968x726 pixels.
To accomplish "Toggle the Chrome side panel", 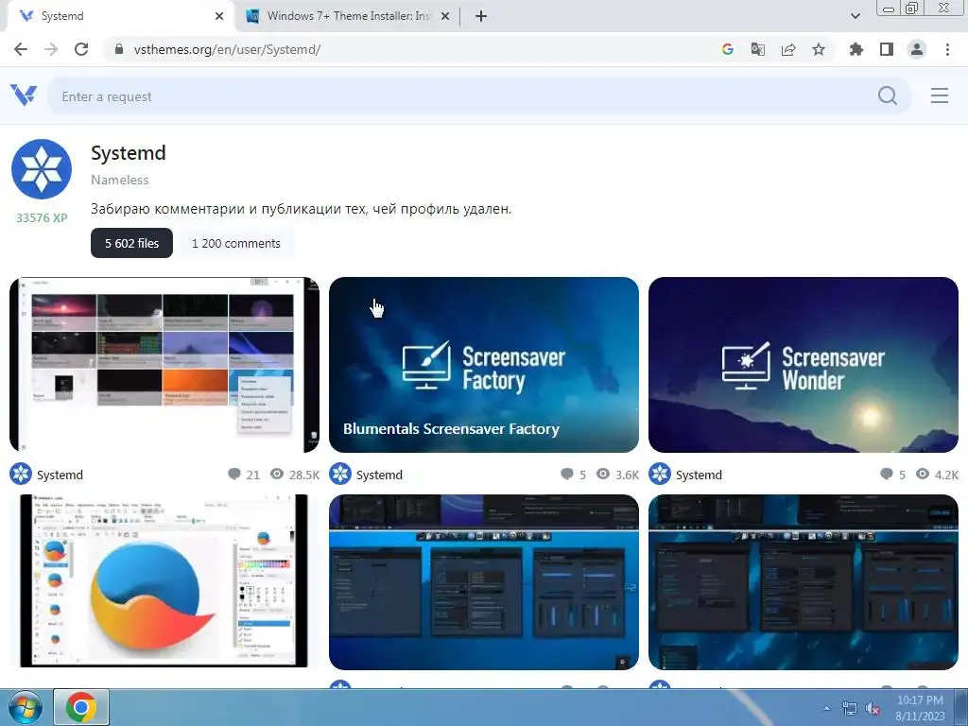I will pyautogui.click(x=887, y=49).
